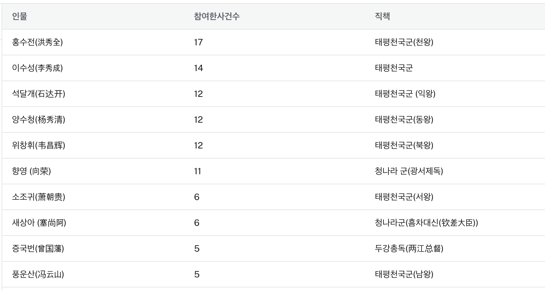Click on 양수청(杨秀清) in the table

point(38,120)
